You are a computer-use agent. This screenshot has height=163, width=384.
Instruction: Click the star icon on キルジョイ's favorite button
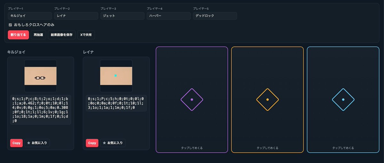click(29, 143)
